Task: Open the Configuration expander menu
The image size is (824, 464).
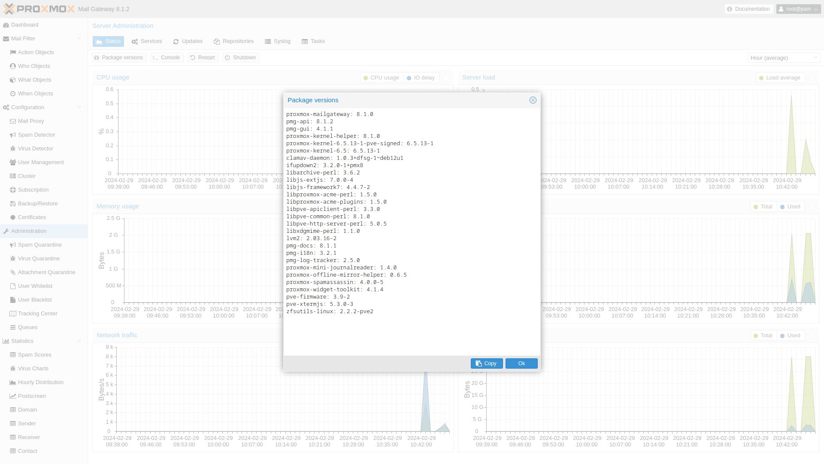Action: pyautogui.click(x=79, y=107)
